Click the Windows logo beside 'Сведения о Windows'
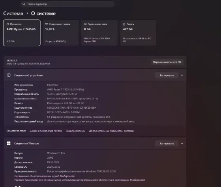This screenshot has height=187, width=221. point(9,143)
